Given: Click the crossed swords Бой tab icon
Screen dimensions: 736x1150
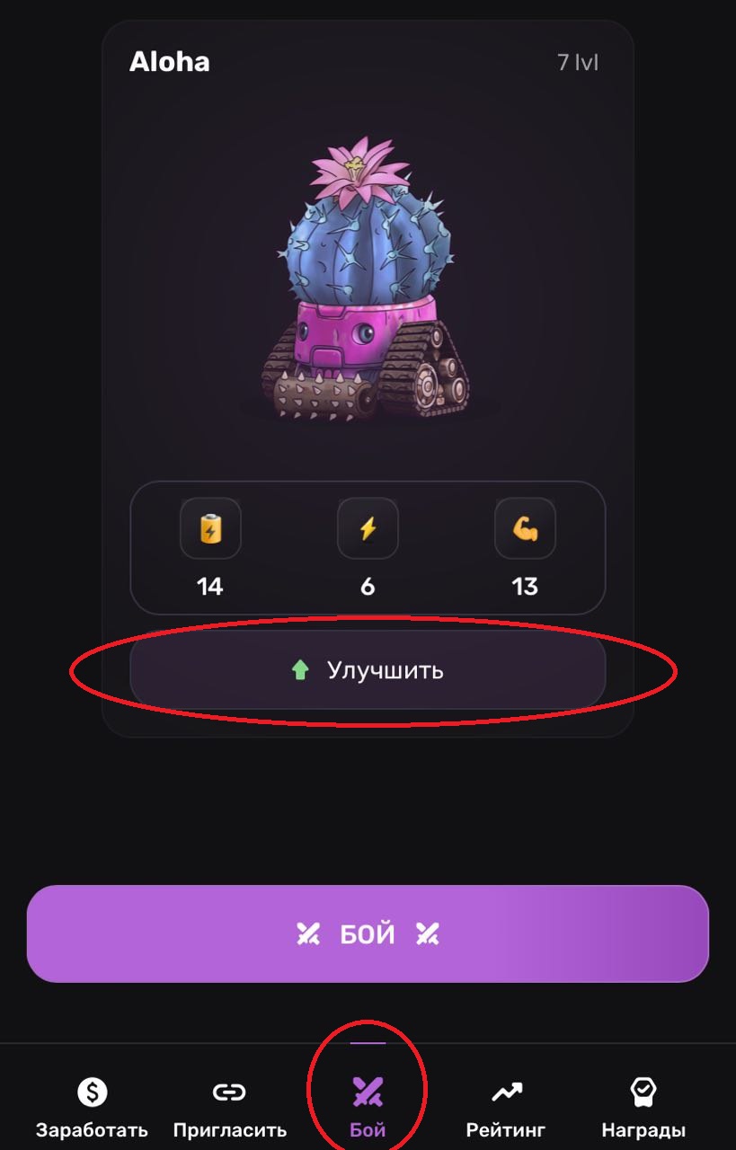Looking at the screenshot, I should point(368,1092).
